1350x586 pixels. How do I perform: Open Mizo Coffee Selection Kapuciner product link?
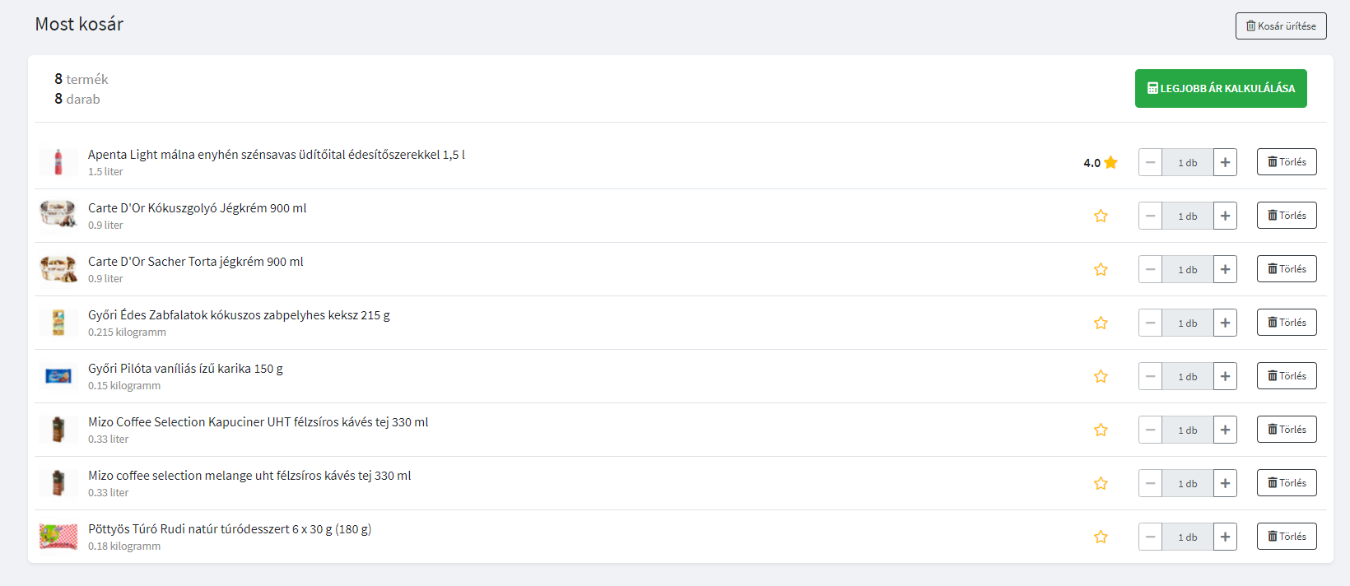tap(258, 422)
